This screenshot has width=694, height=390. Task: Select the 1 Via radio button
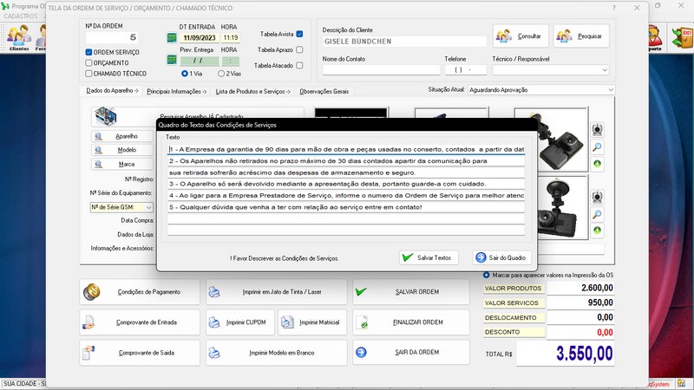[x=185, y=74]
